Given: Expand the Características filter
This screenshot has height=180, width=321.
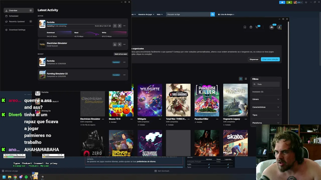Looking at the screenshot, I should (x=266, y=107).
